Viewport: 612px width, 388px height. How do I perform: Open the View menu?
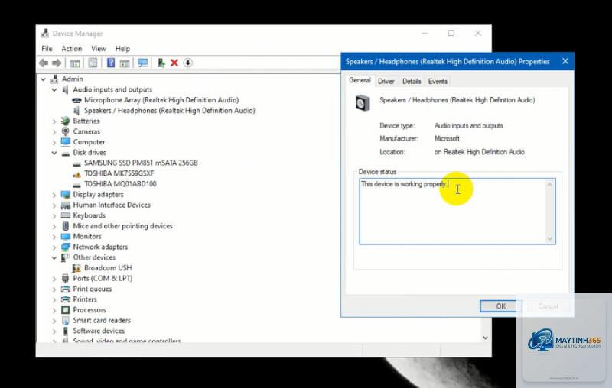(x=99, y=49)
